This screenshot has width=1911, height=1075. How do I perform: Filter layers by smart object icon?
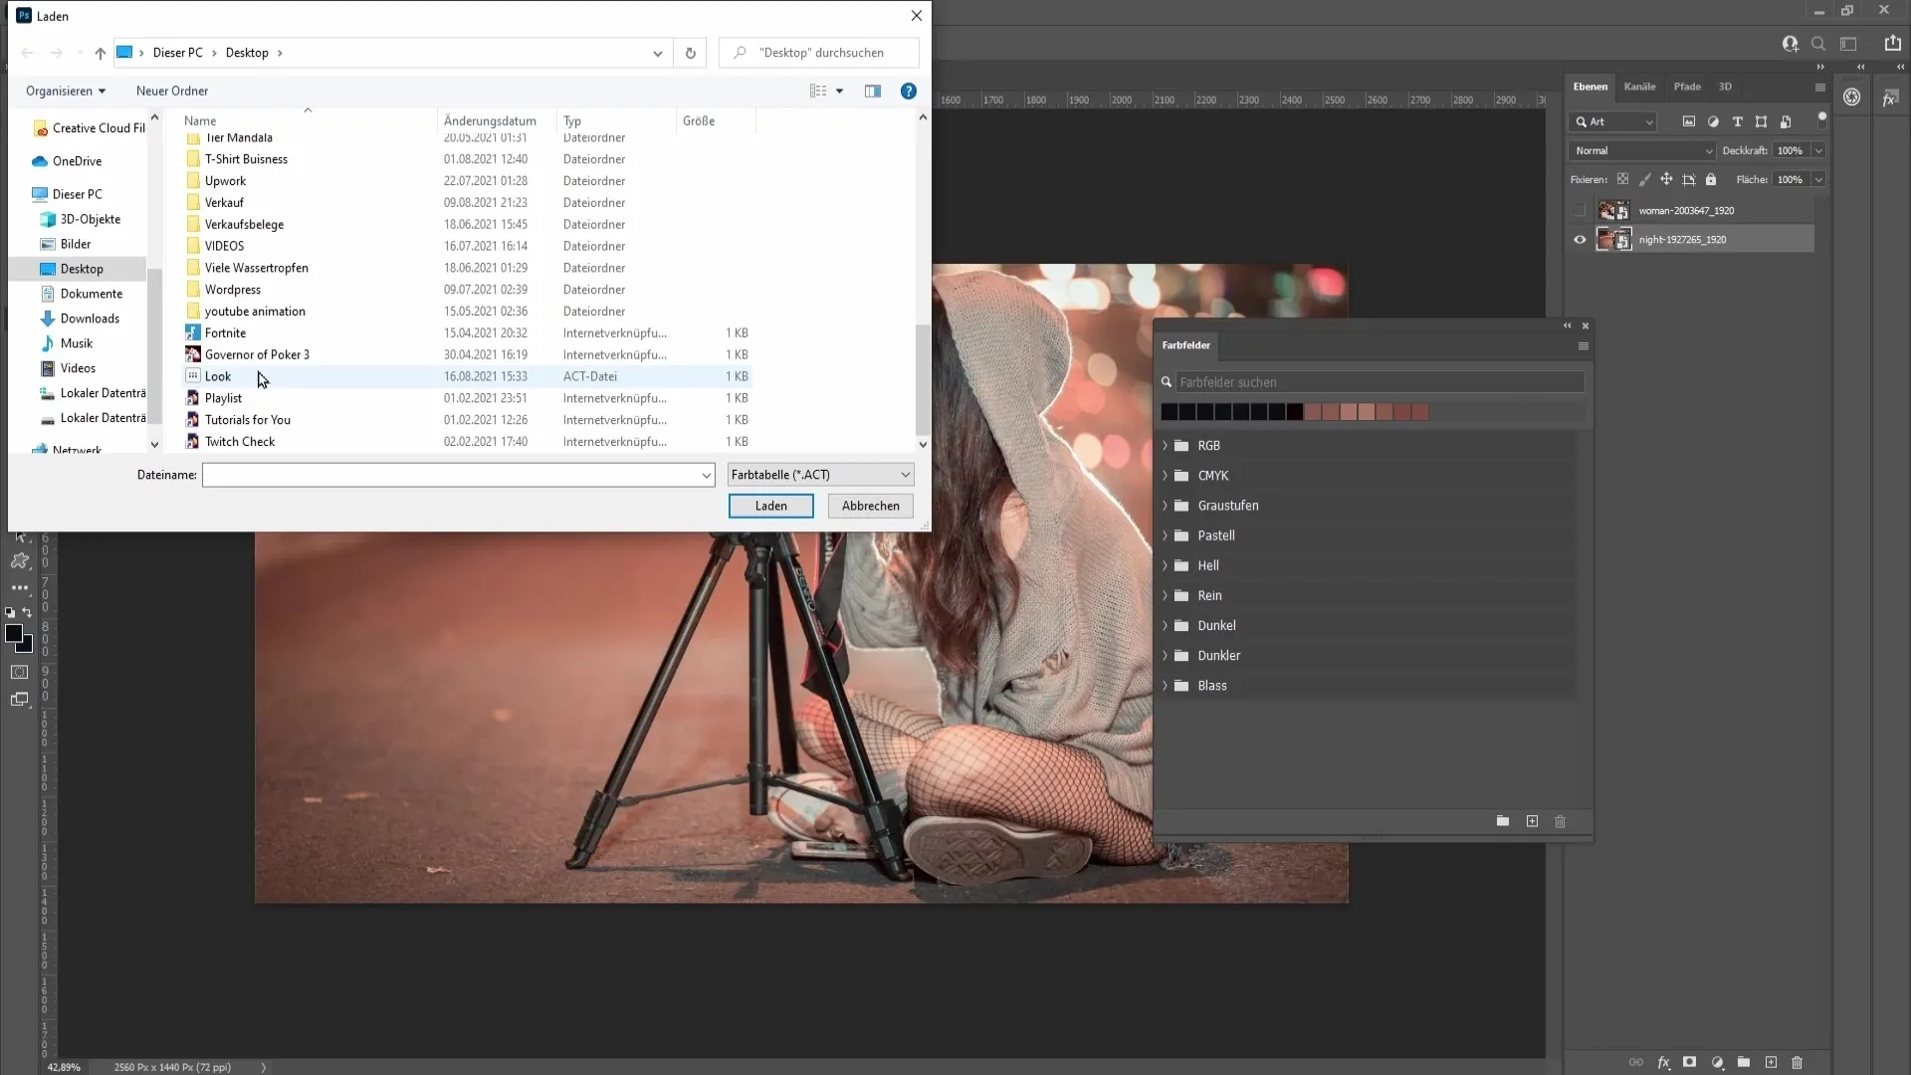click(1786, 121)
